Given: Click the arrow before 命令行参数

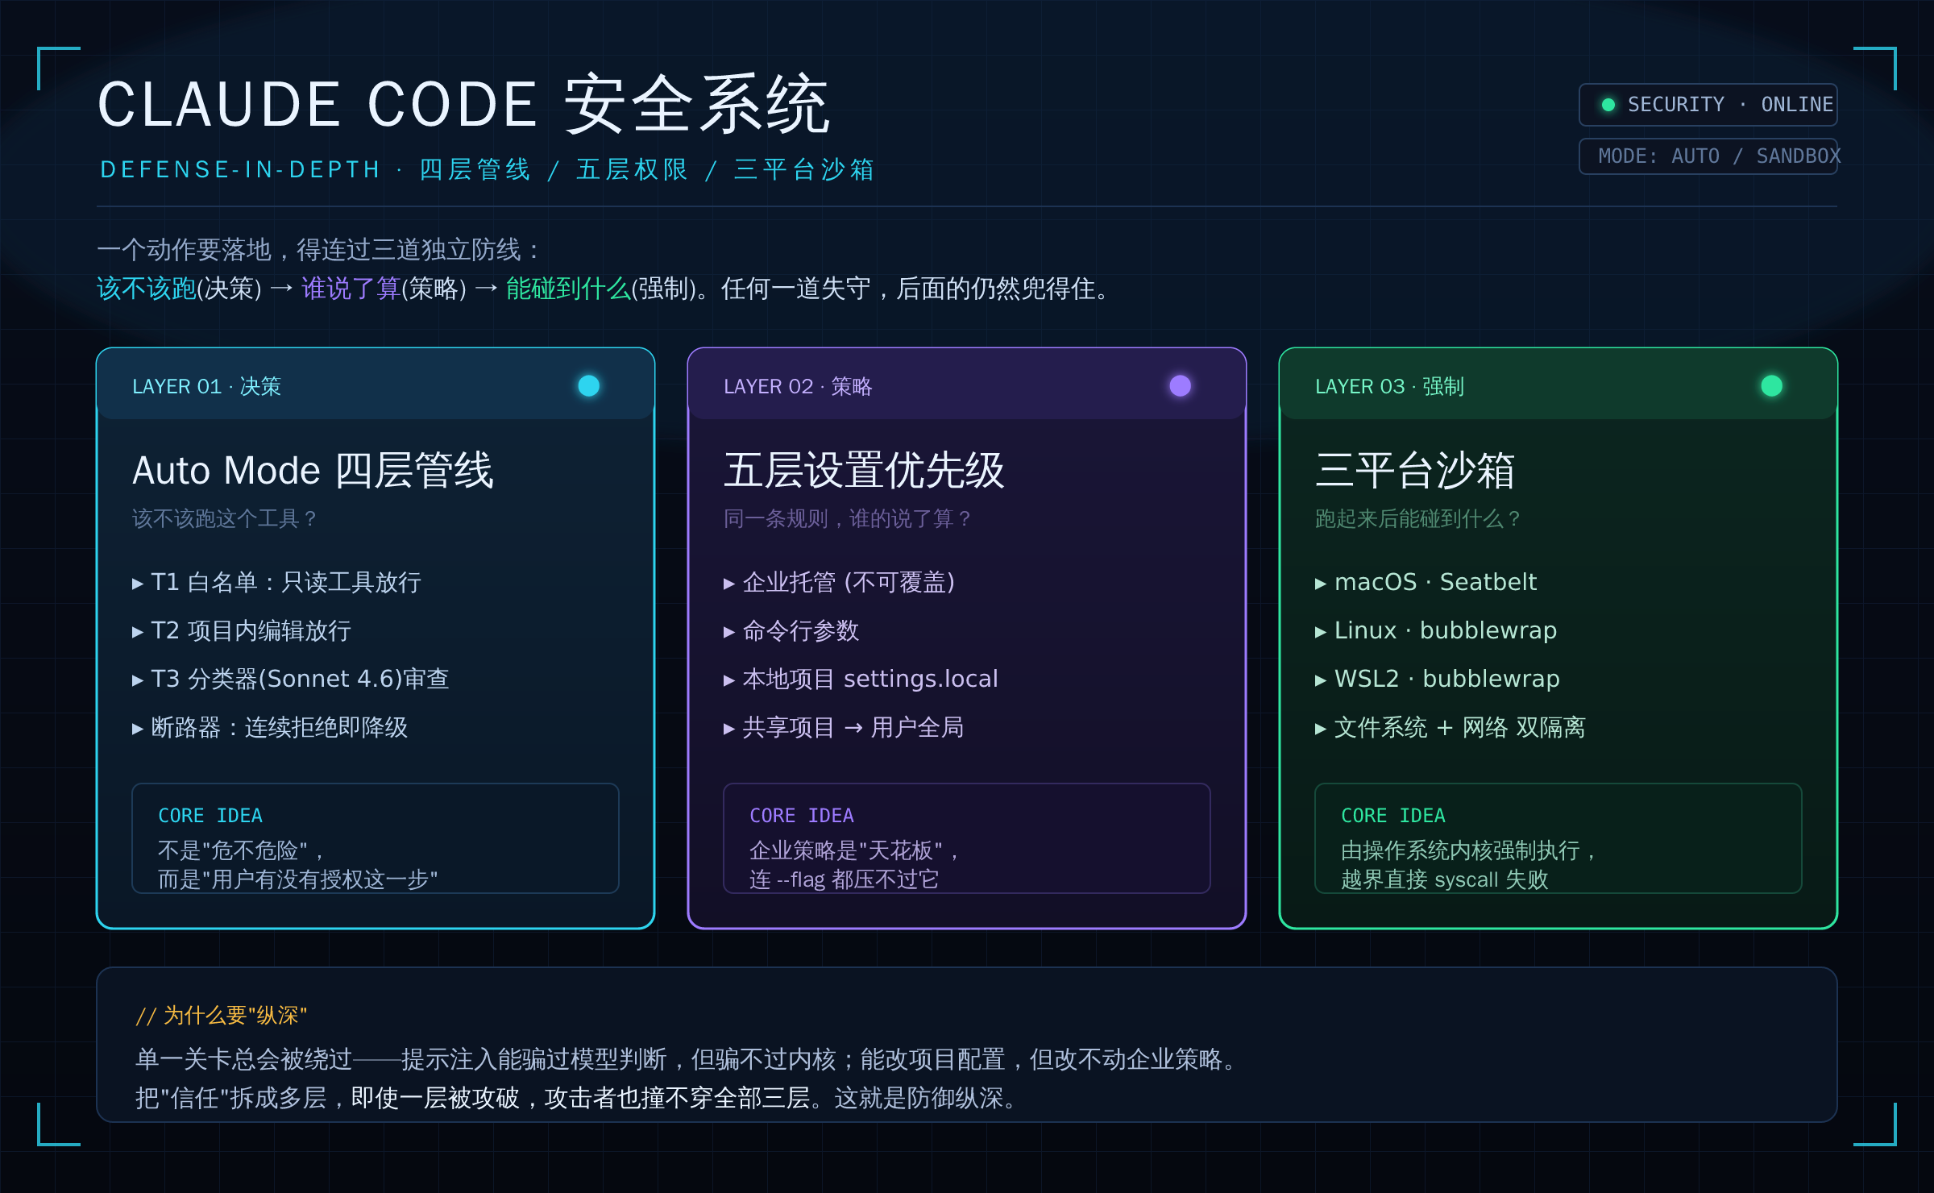Looking at the screenshot, I should [x=729, y=632].
